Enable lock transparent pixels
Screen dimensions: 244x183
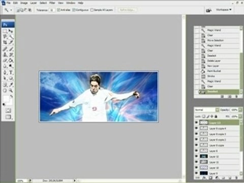[204, 116]
